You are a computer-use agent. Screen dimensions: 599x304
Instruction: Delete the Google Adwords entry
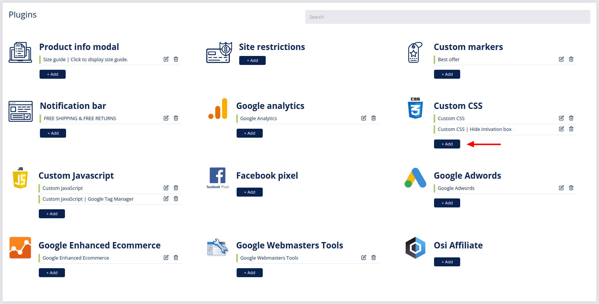point(571,188)
